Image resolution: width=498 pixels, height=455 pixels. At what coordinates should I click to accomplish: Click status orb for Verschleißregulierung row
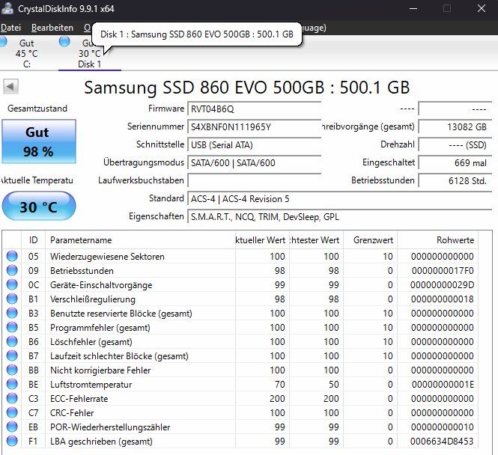pos(12,299)
